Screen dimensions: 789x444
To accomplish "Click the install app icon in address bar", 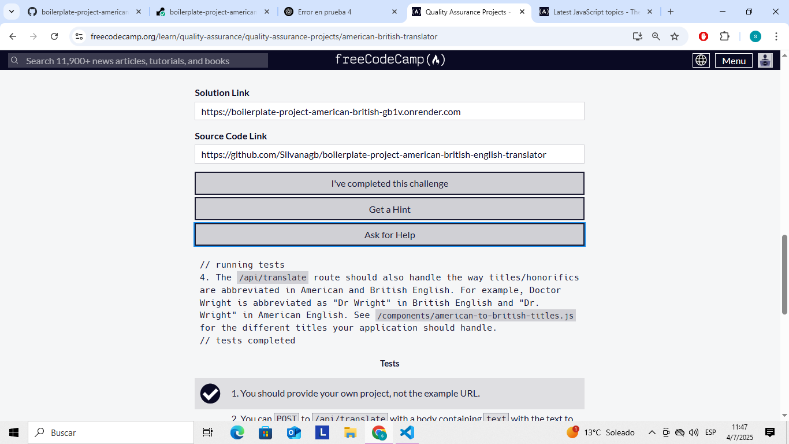I will [x=638, y=36].
